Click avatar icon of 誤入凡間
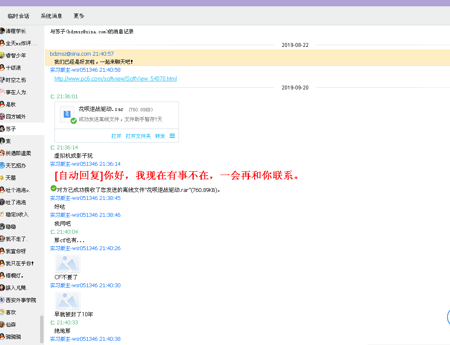The width and height of the screenshot is (450, 345). 2,288
